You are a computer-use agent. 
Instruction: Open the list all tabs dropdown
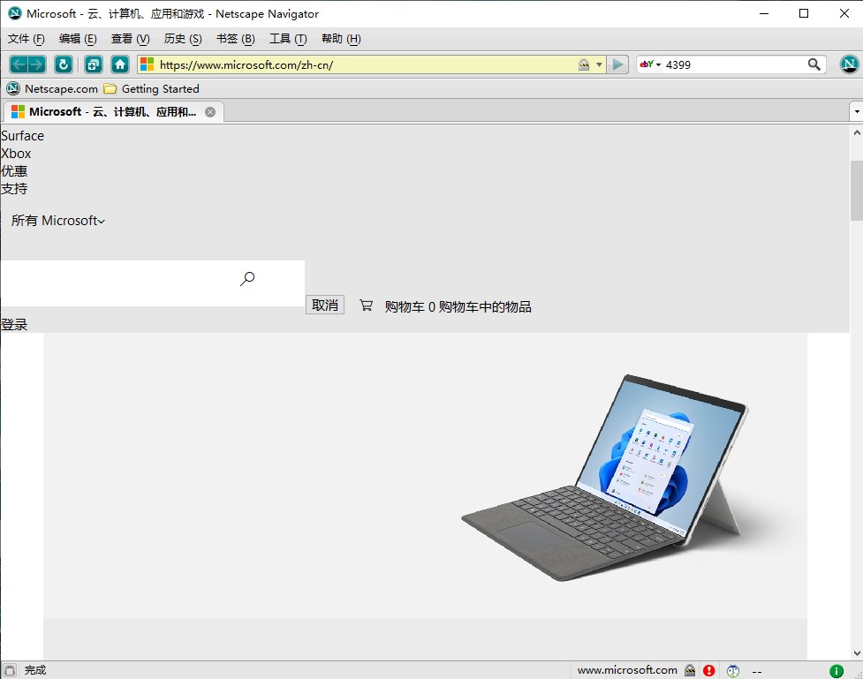(x=857, y=112)
